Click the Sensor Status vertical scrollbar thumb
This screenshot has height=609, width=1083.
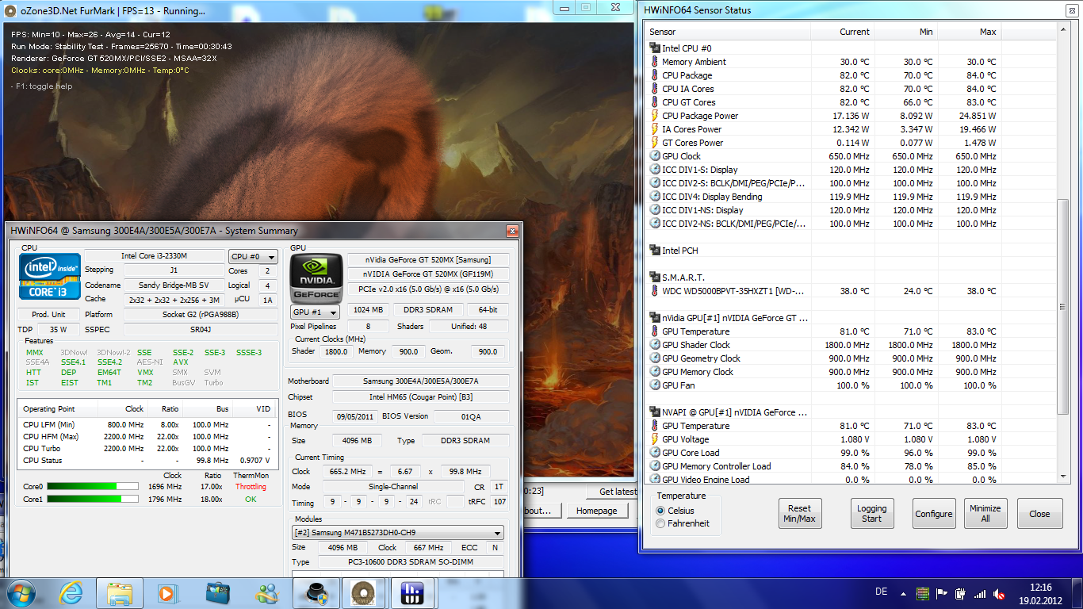(x=1063, y=306)
